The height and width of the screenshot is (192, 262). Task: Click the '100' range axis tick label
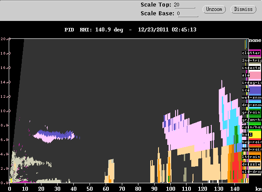point(170,189)
